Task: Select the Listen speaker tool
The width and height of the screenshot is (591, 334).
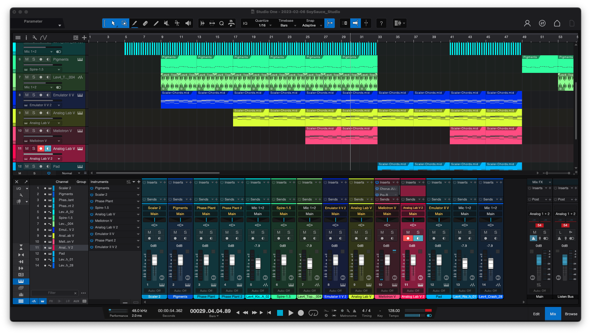Action: click(x=188, y=23)
